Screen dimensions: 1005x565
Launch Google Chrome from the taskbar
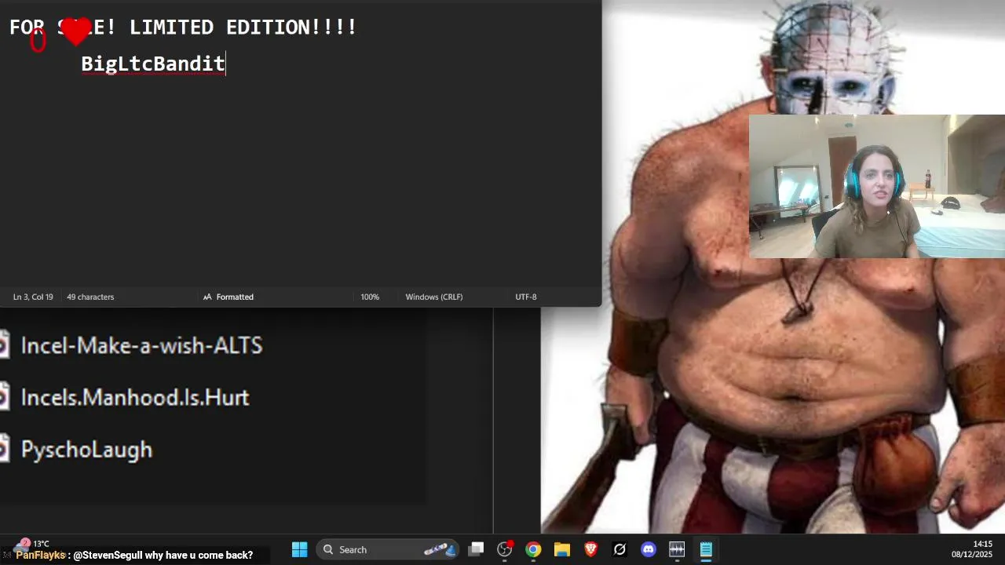click(x=533, y=549)
